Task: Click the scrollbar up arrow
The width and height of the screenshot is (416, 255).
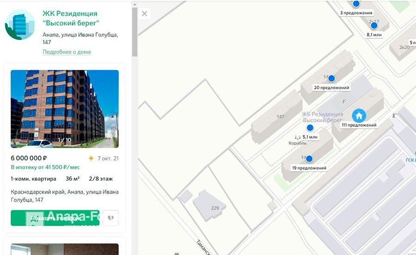Action: pos(135,5)
